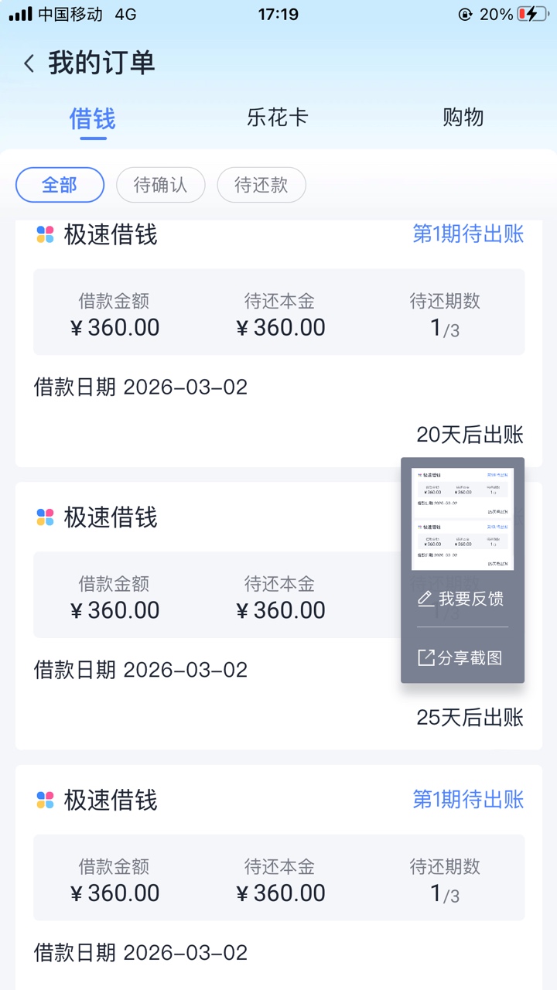The height and width of the screenshot is (990, 557).
Task: Tap the pencil icon for 我要反馈
Action: [425, 599]
